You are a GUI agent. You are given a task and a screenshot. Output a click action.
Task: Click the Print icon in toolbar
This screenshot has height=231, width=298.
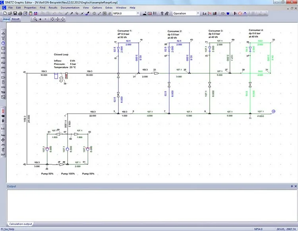tap(20, 13)
